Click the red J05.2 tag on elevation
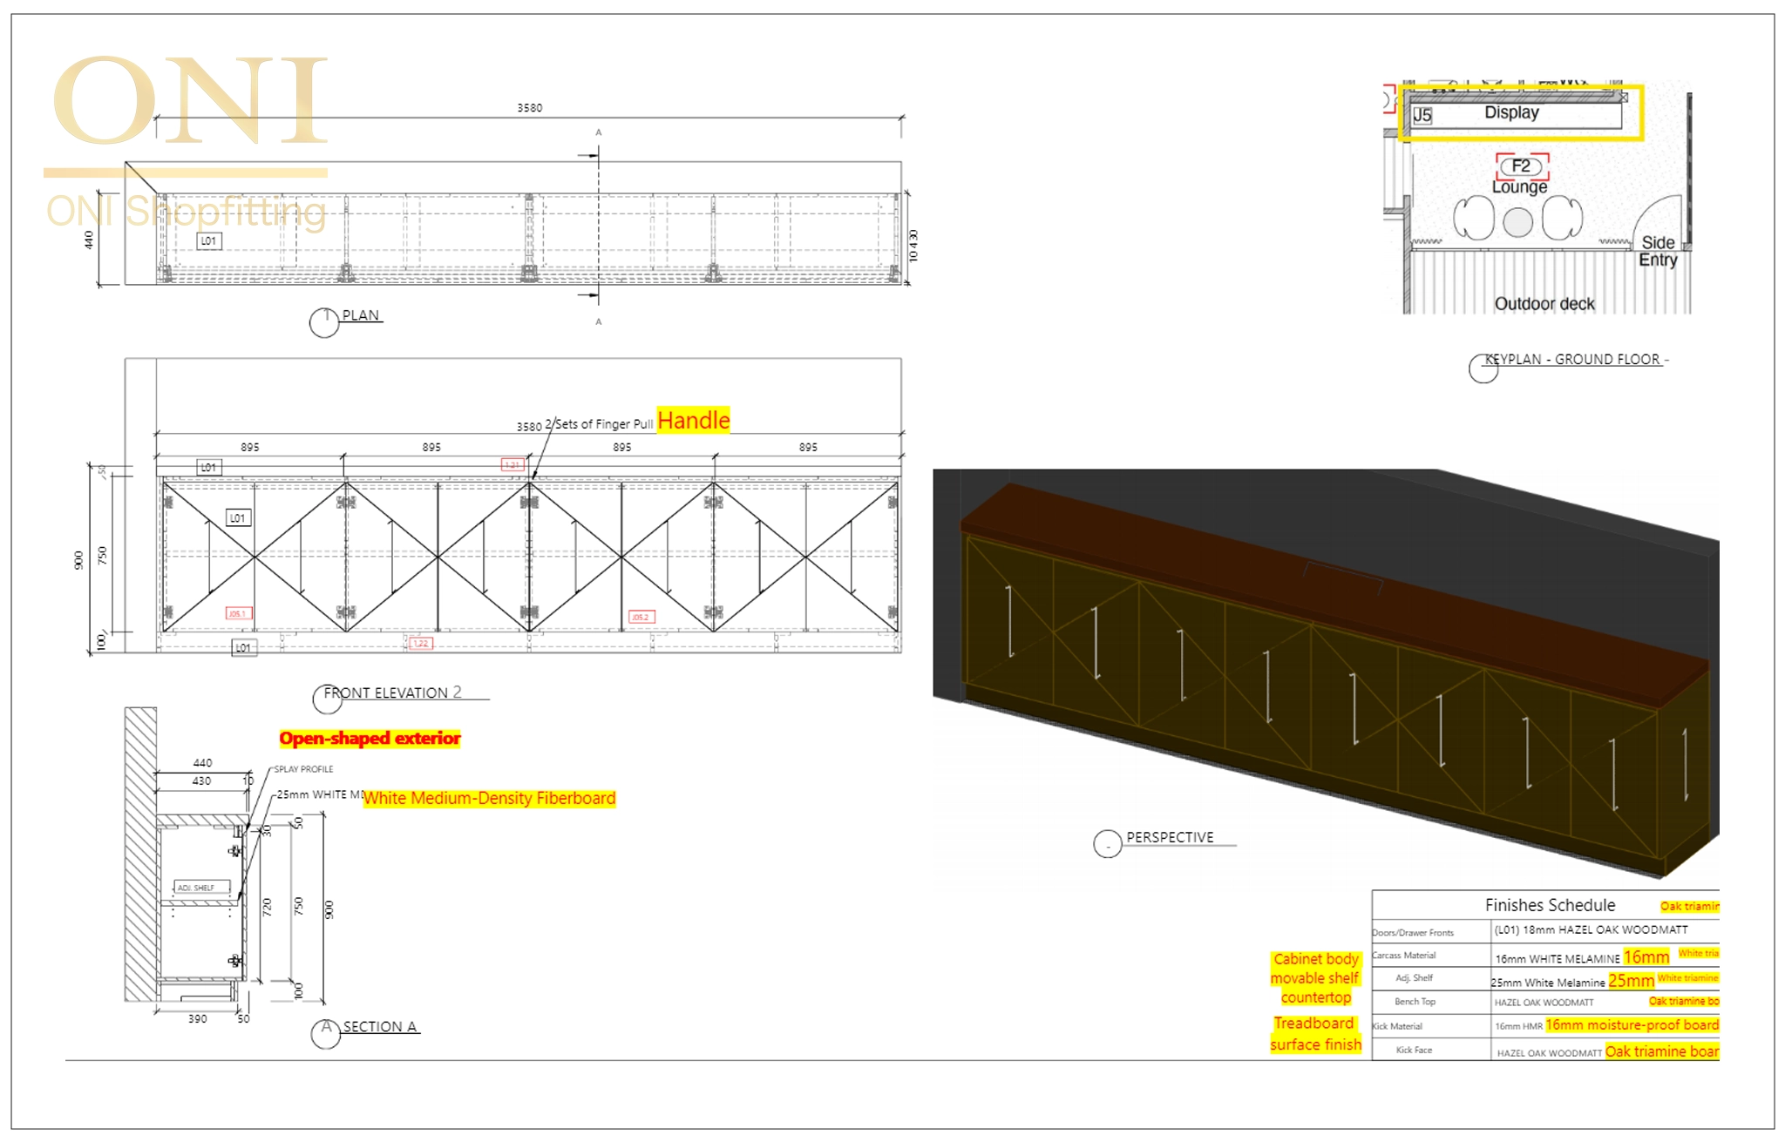The image size is (1785, 1142). click(641, 617)
